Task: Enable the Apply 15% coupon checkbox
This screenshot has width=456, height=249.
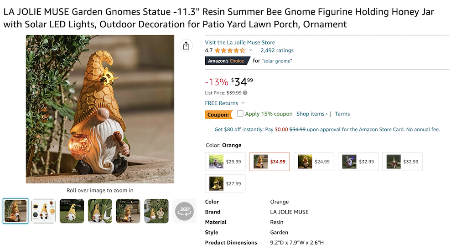Action: 240,114
